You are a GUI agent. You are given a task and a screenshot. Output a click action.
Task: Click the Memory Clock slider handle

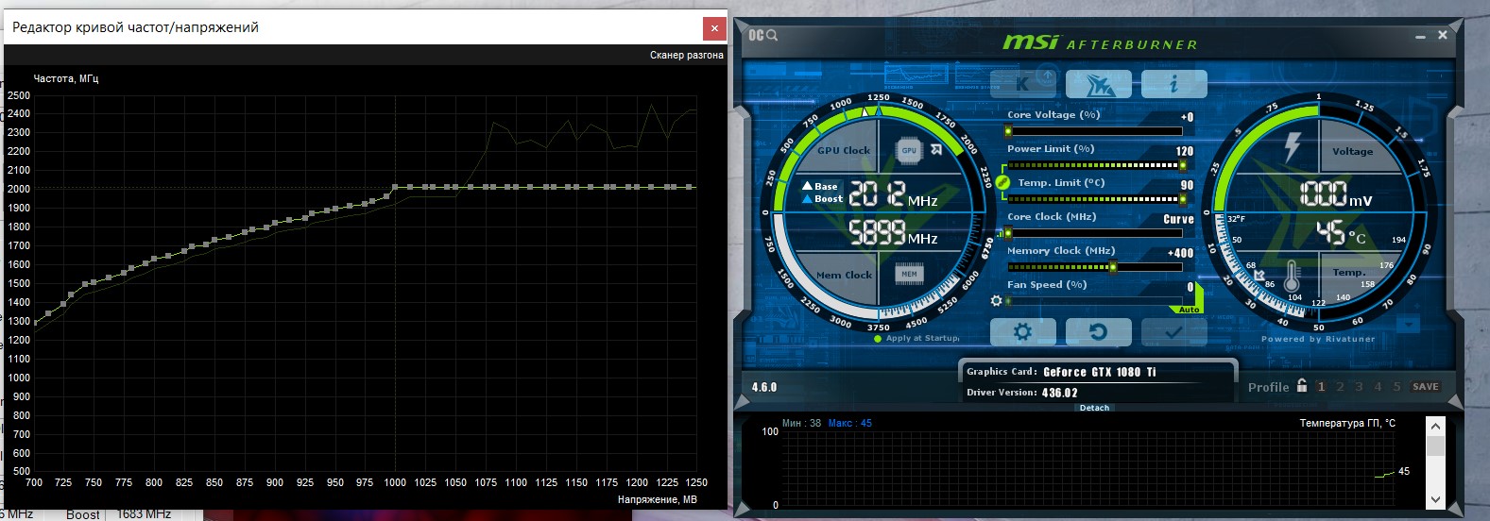(1112, 267)
